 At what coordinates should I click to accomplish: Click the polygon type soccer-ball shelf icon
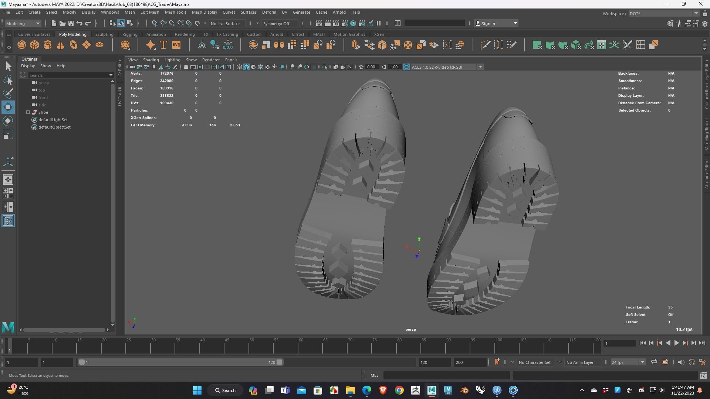[125, 45]
